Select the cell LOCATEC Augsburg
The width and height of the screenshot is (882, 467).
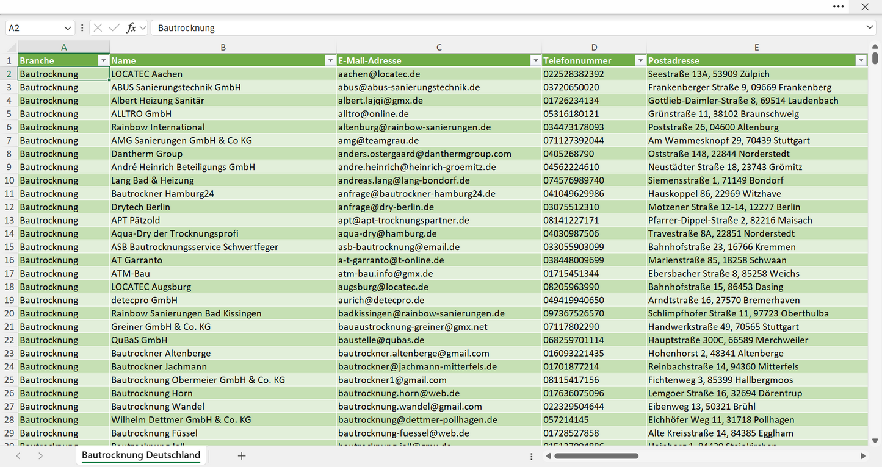[223, 287]
